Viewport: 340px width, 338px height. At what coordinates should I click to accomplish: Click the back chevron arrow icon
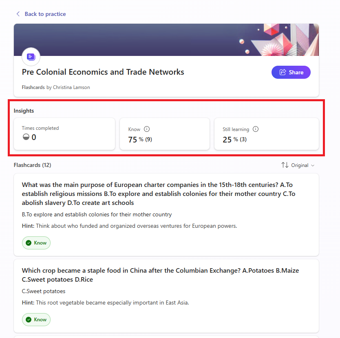18,14
